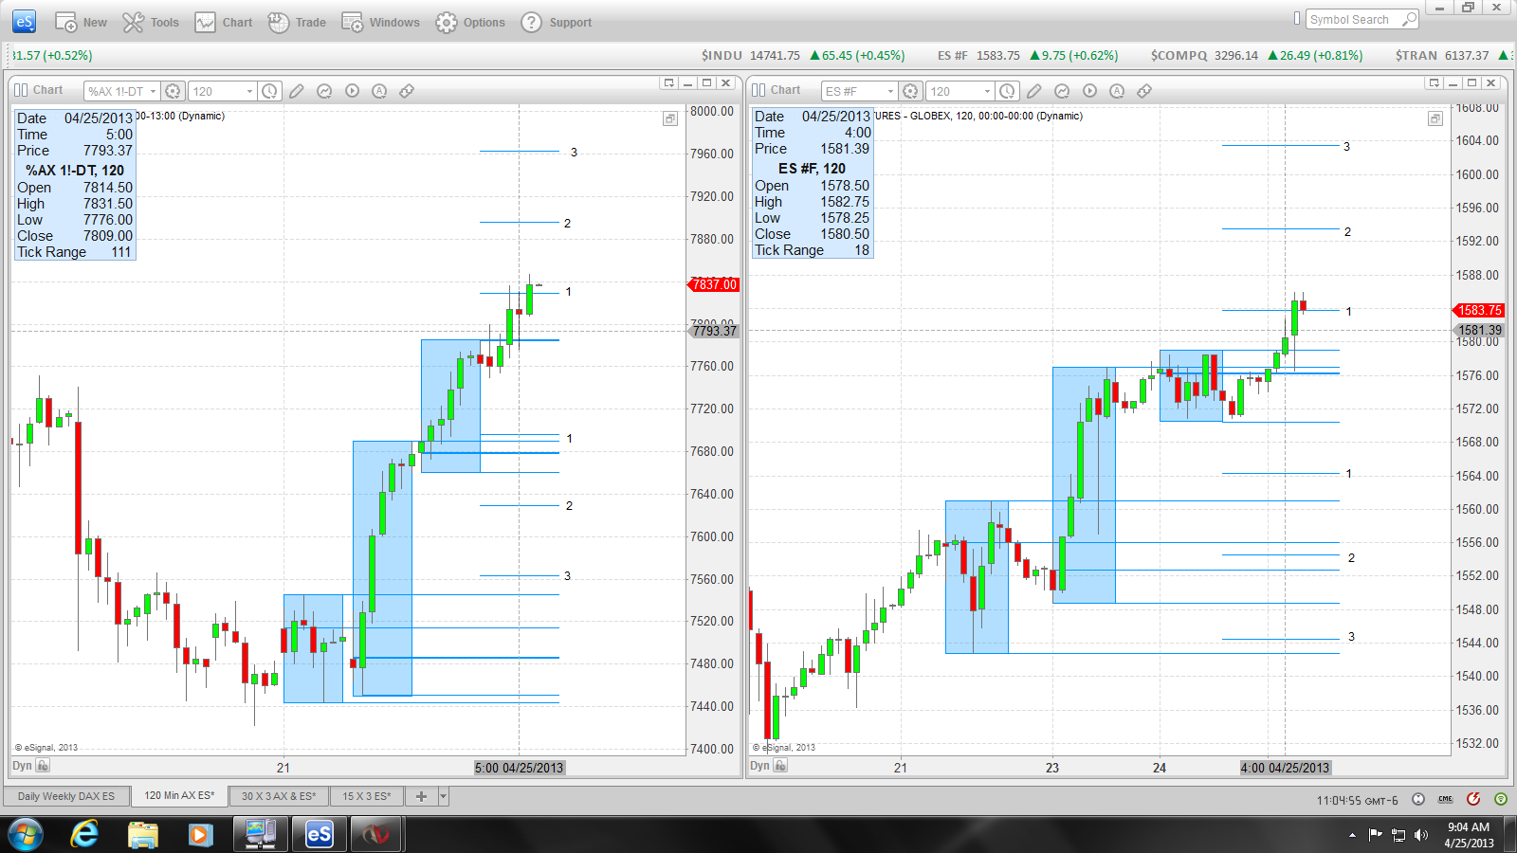Toggle the cursor data window in right chart

[x=1435, y=118]
